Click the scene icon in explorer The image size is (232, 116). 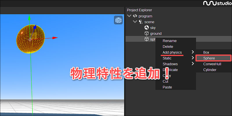[x=141, y=22]
